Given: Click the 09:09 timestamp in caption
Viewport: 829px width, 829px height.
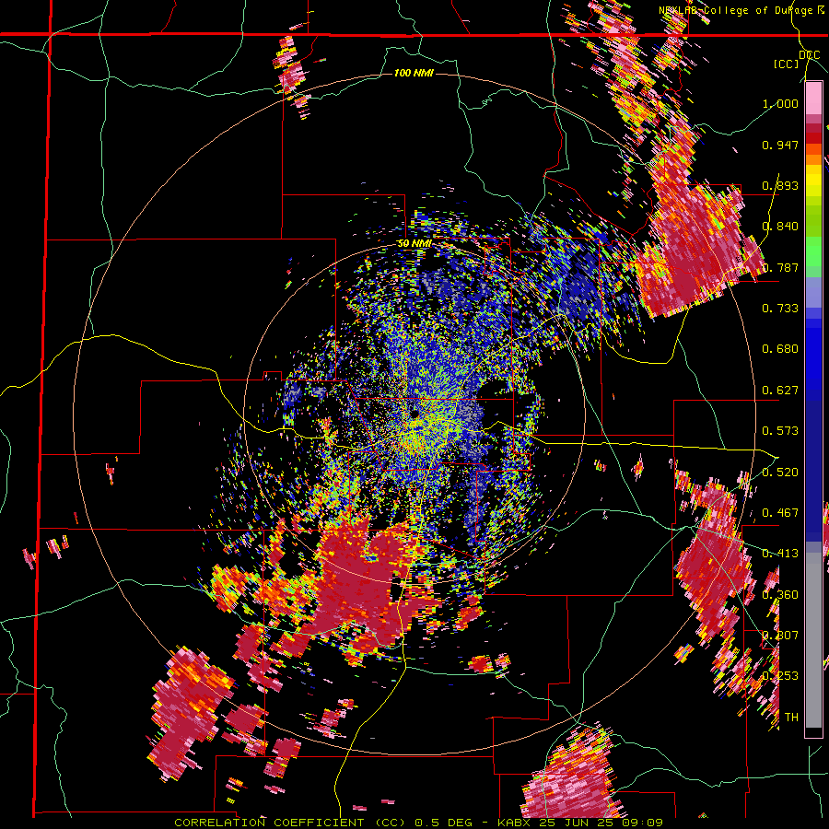Looking at the screenshot, I should (643, 823).
